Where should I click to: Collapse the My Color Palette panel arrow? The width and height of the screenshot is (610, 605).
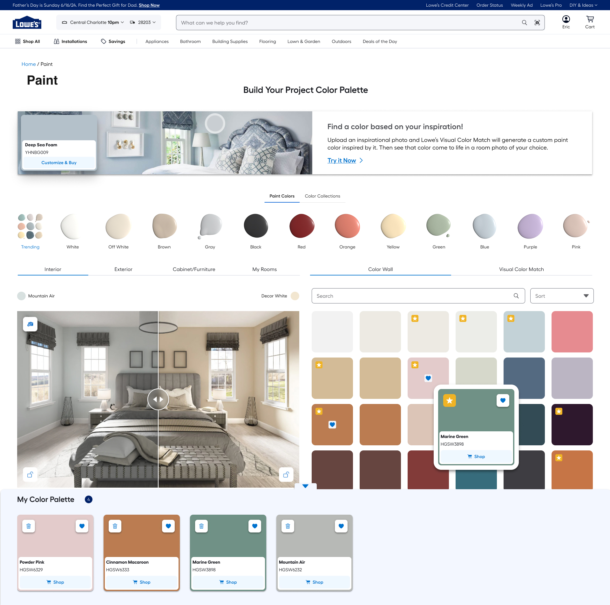click(x=305, y=486)
